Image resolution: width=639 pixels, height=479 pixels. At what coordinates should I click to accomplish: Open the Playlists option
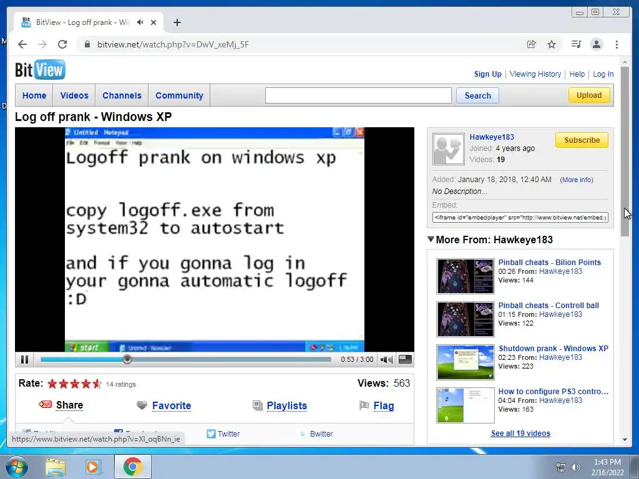coord(287,405)
